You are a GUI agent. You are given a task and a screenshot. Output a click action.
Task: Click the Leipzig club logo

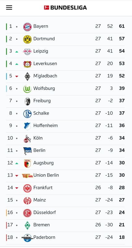tap(28, 51)
